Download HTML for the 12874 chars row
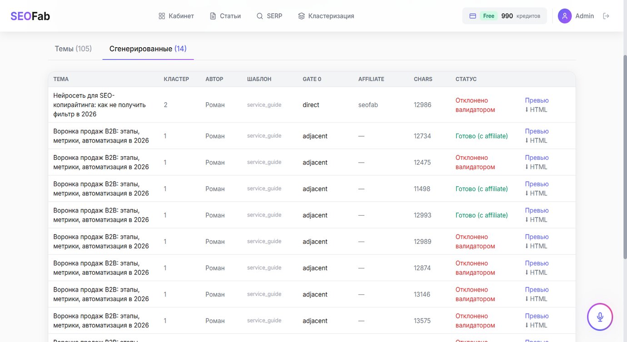Image resolution: width=627 pixels, height=342 pixels. tap(536, 272)
